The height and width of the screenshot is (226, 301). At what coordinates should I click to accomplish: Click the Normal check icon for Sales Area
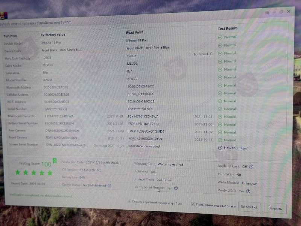tap(220, 70)
